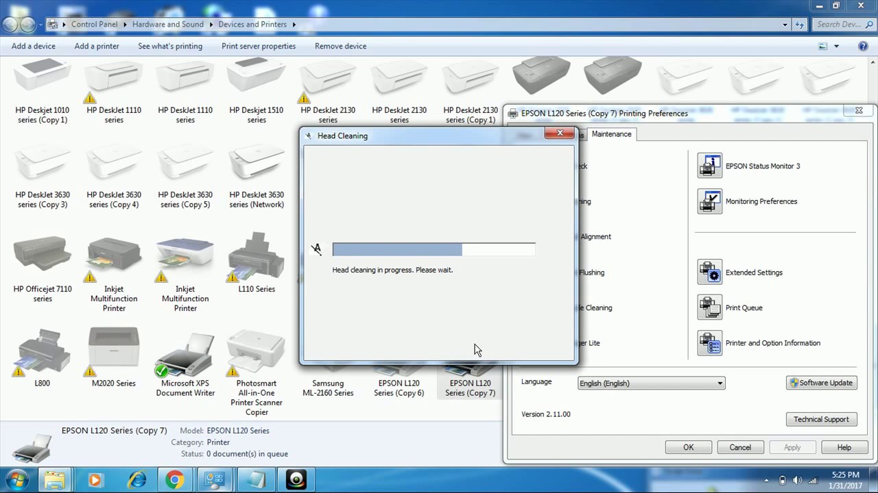Refresh the Devices and Printers address bar
This screenshot has height=493, width=878.
pos(800,24)
